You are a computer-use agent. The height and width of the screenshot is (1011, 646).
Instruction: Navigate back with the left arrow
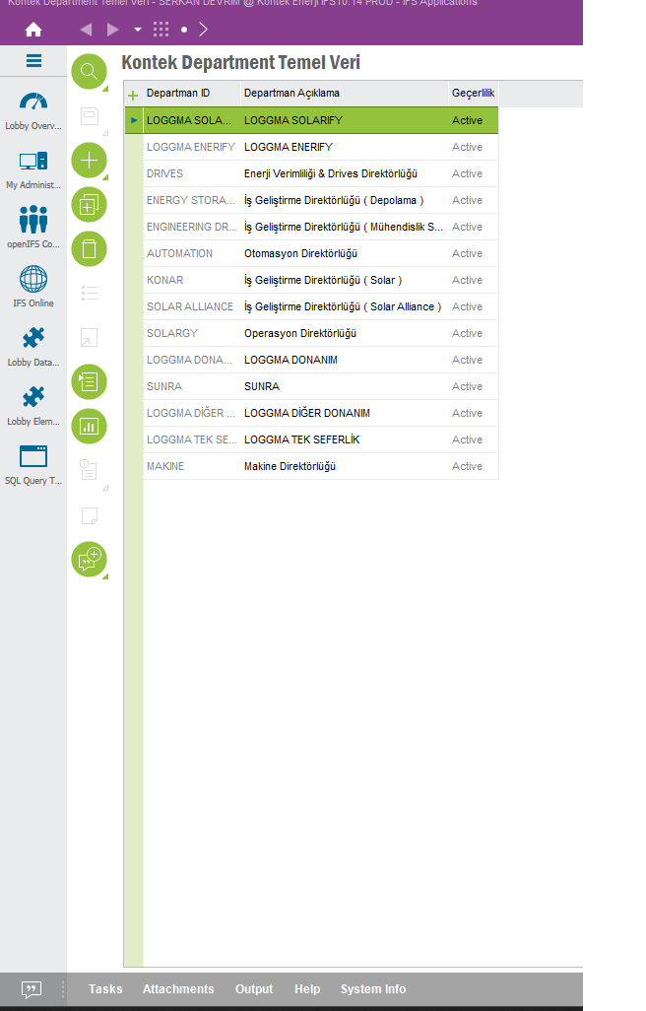point(86,30)
